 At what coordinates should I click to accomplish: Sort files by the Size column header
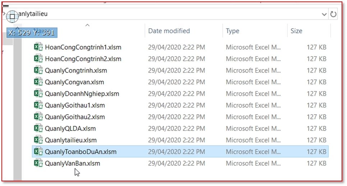(x=296, y=31)
